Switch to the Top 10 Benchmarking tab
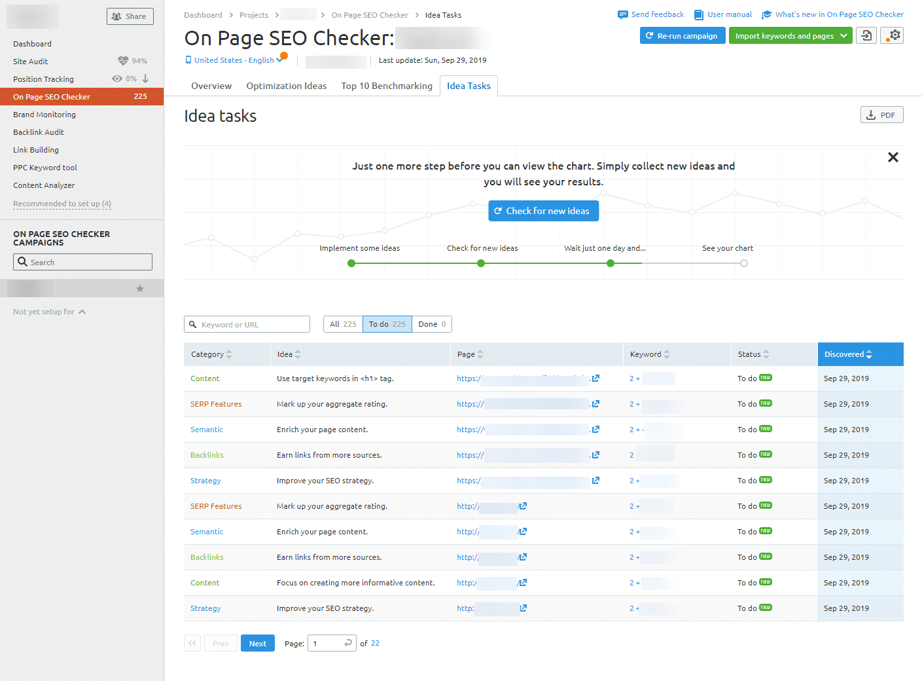 [386, 85]
